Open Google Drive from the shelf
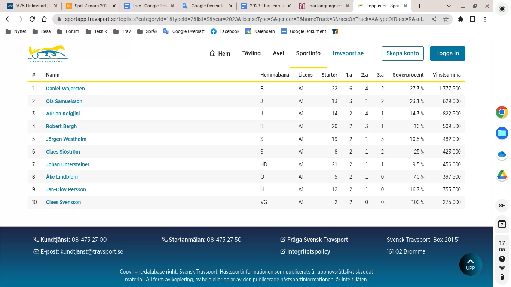511x287 pixels. (502, 175)
